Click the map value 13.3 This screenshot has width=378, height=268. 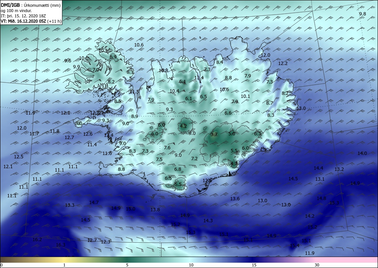(x=70, y=205)
